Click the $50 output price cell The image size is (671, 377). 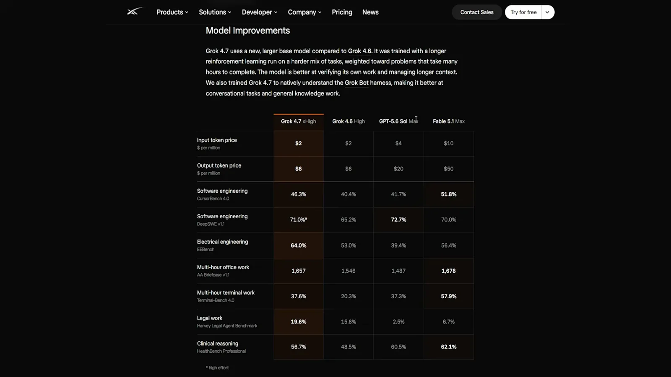click(x=449, y=169)
